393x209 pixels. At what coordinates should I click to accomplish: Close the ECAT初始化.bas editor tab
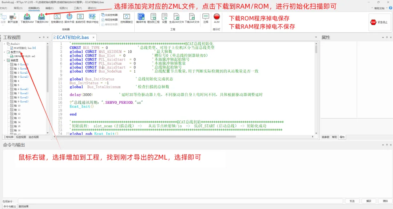click(94, 37)
